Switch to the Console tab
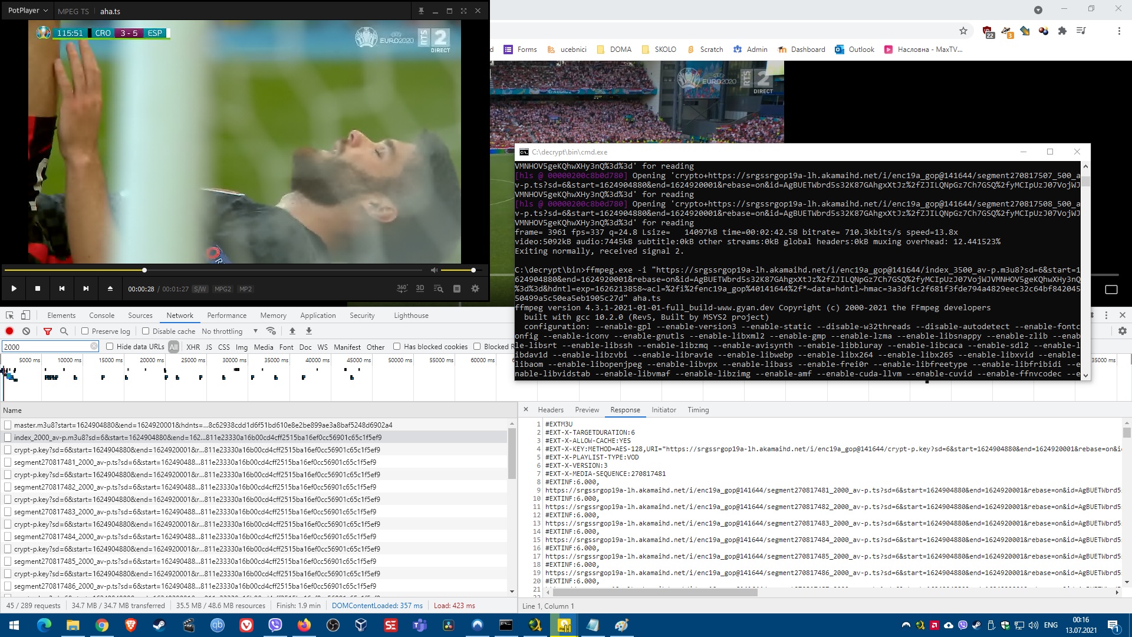 [101, 316]
